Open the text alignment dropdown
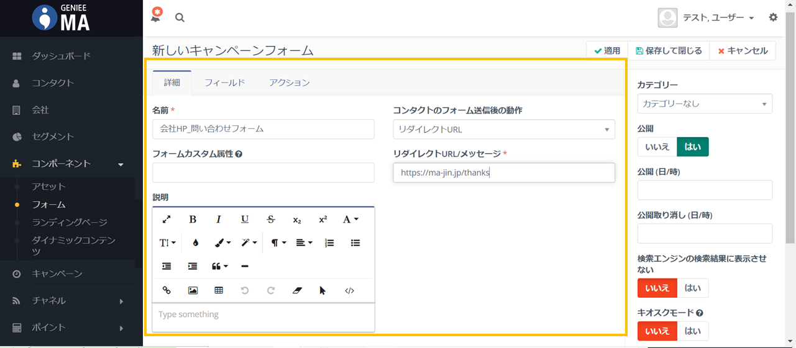 pyautogui.click(x=304, y=243)
